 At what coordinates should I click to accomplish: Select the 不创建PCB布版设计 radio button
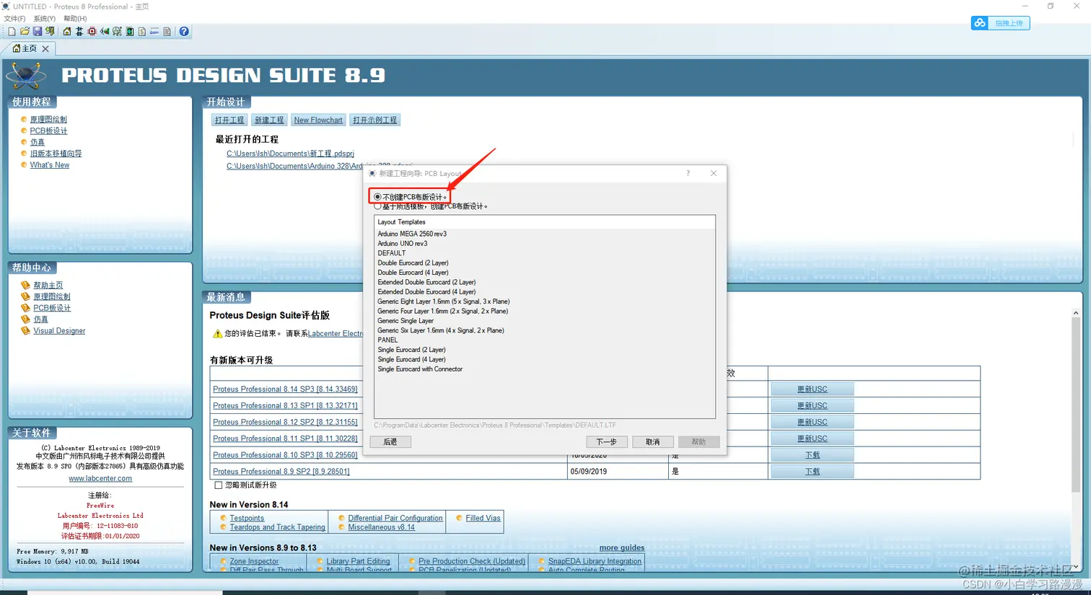click(377, 197)
